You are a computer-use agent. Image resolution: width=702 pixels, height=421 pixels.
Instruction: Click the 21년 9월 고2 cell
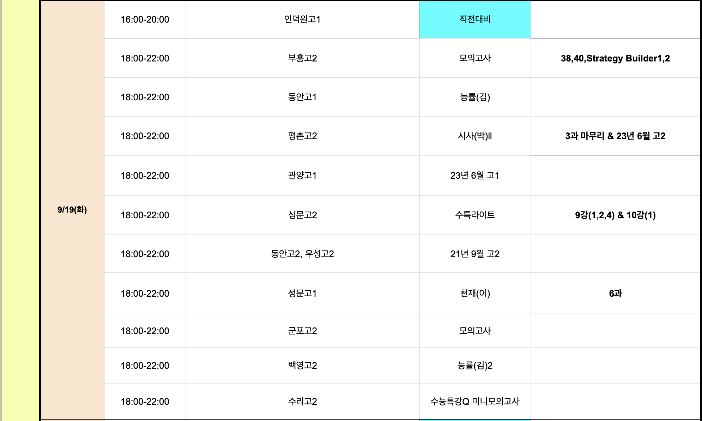pyautogui.click(x=475, y=254)
